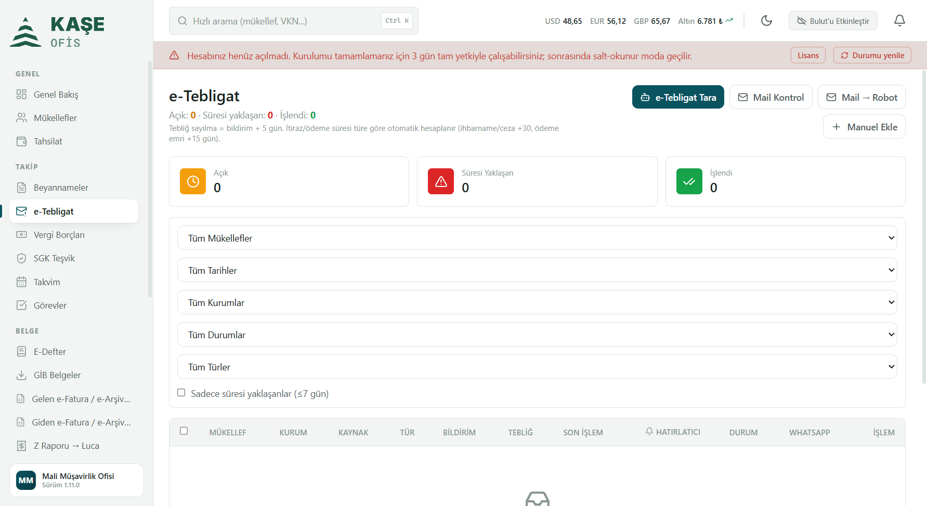Screen dimensions: 927x506
Task: Open E-Defter in the sidebar
Action: (x=74, y=352)
